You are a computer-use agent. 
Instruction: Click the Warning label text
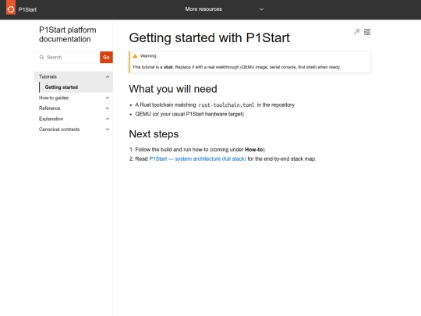148,56
